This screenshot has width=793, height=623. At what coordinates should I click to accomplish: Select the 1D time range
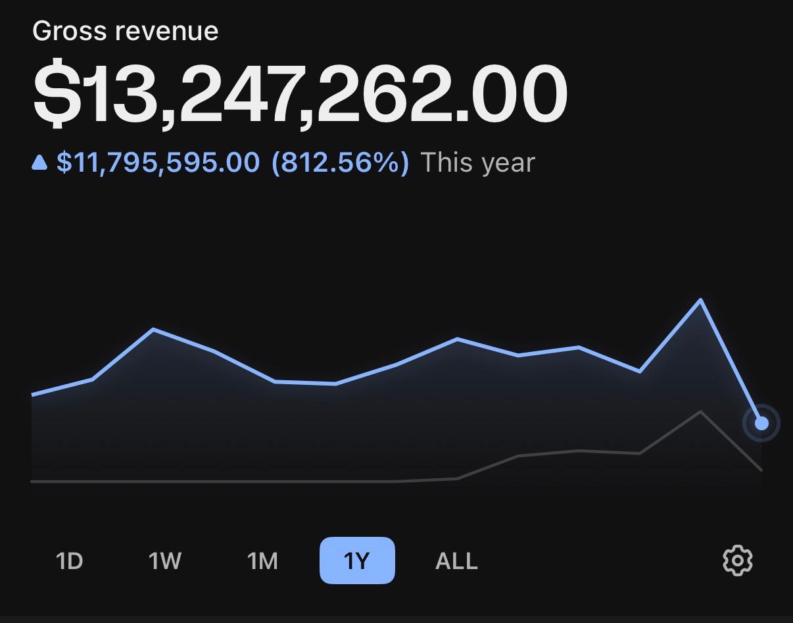tap(70, 561)
